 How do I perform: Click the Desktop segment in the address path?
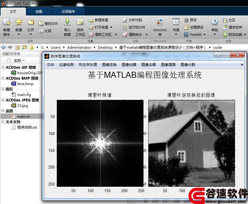[x=105, y=48]
